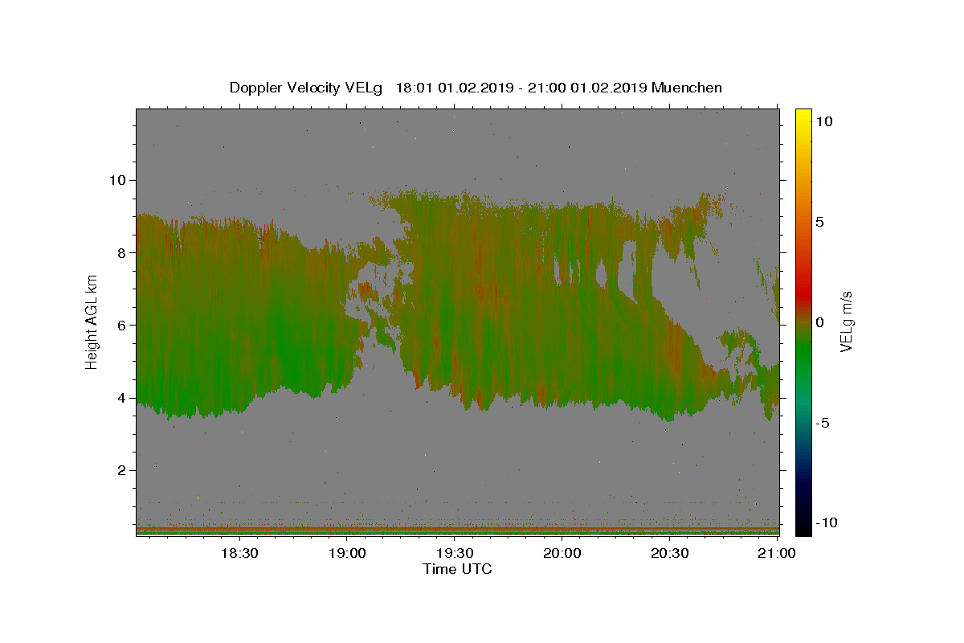
Task: Click the 'VELg m/s' colorbar label
Action: pos(846,321)
